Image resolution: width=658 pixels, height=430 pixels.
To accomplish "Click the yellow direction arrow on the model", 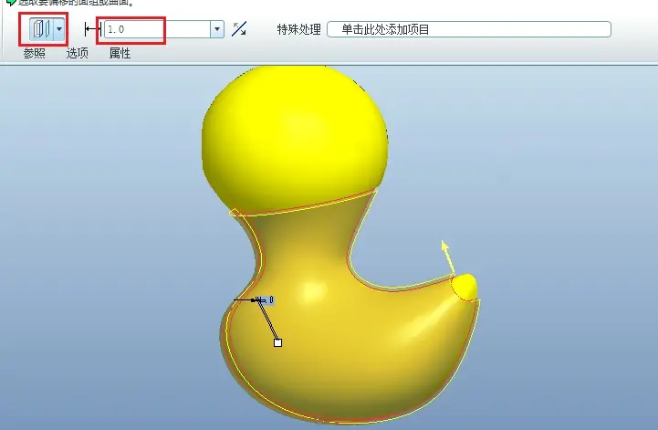I will point(448,257).
